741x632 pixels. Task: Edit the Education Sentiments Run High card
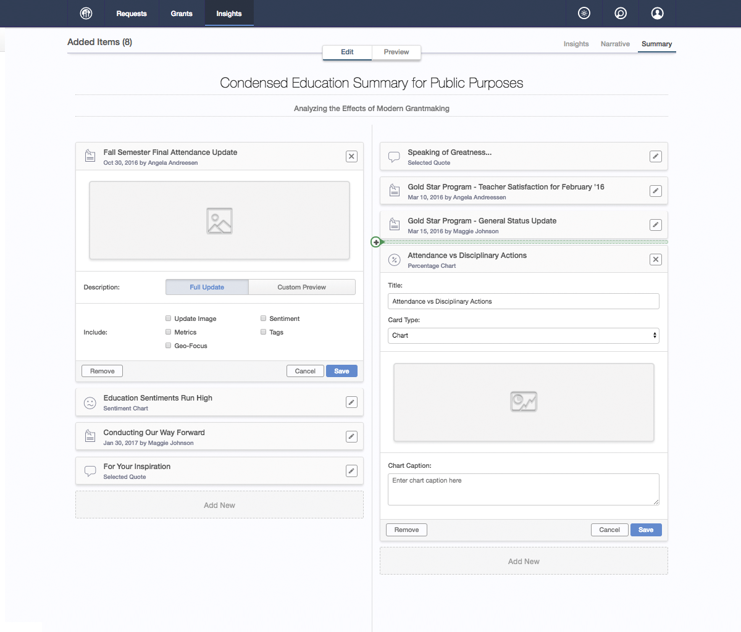pyautogui.click(x=351, y=402)
